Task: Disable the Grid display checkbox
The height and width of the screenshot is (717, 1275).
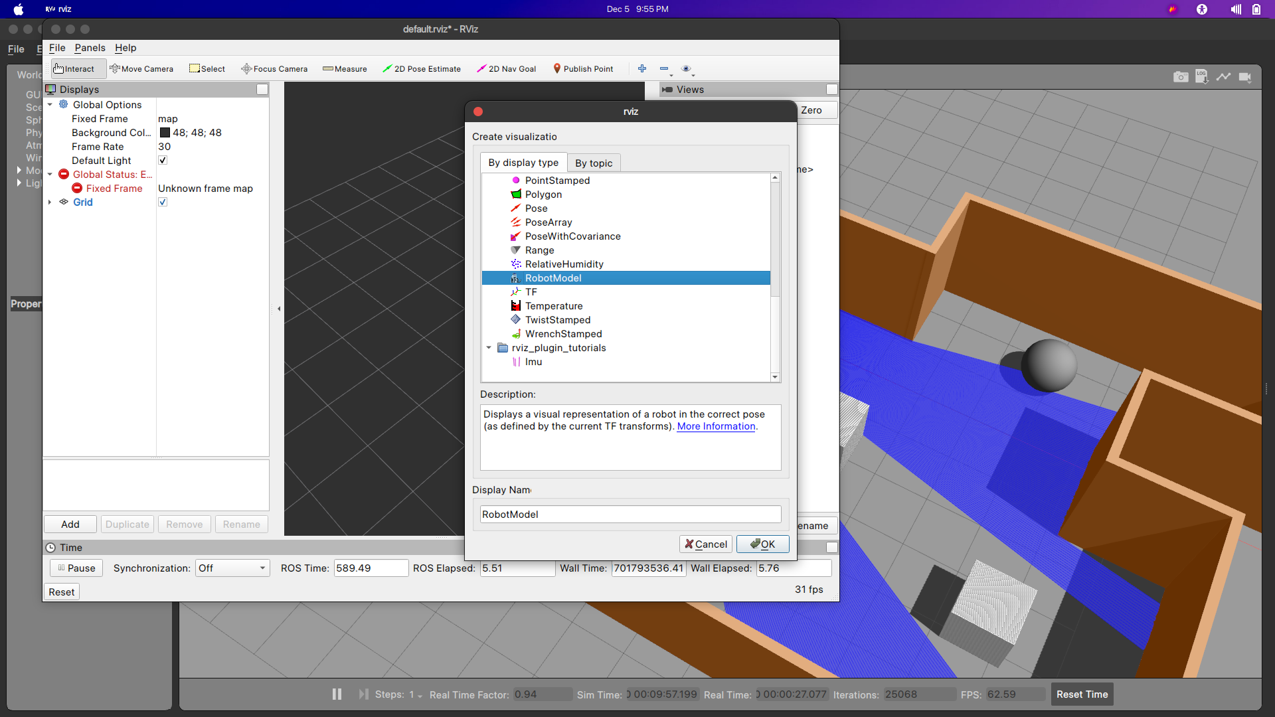Action: point(163,202)
